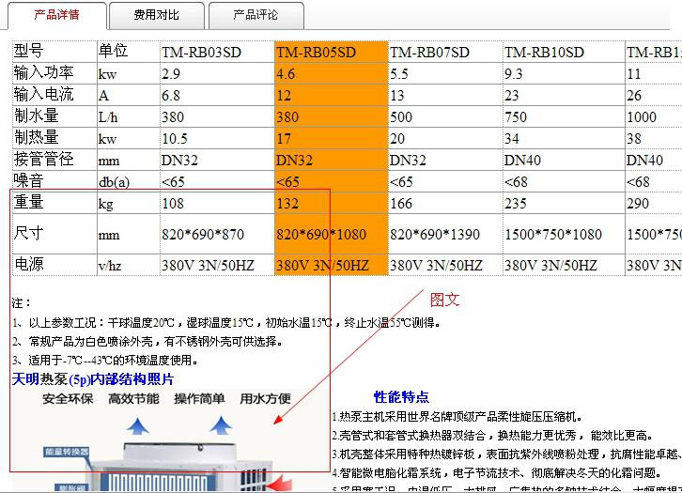Click the 能量转换器 label on the diagram
Image resolution: width=682 pixels, height=493 pixels.
click(x=67, y=452)
